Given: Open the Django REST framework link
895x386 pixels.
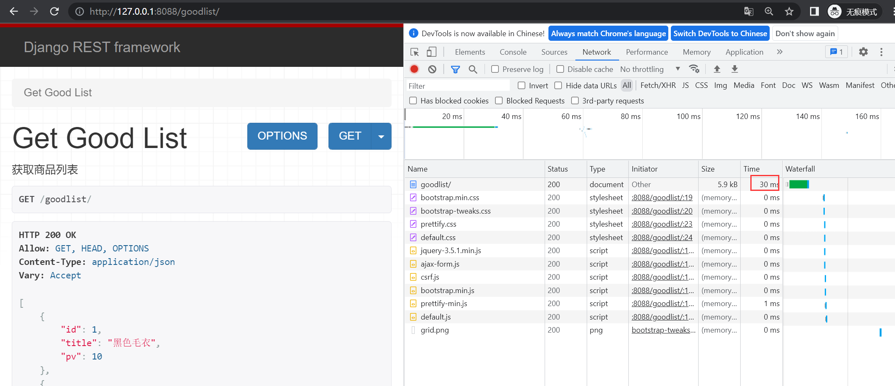Looking at the screenshot, I should point(102,47).
